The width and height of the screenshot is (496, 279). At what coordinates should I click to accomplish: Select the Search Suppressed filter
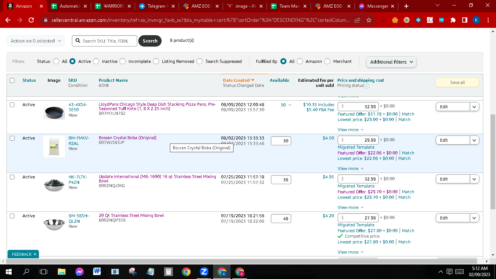pos(199,61)
